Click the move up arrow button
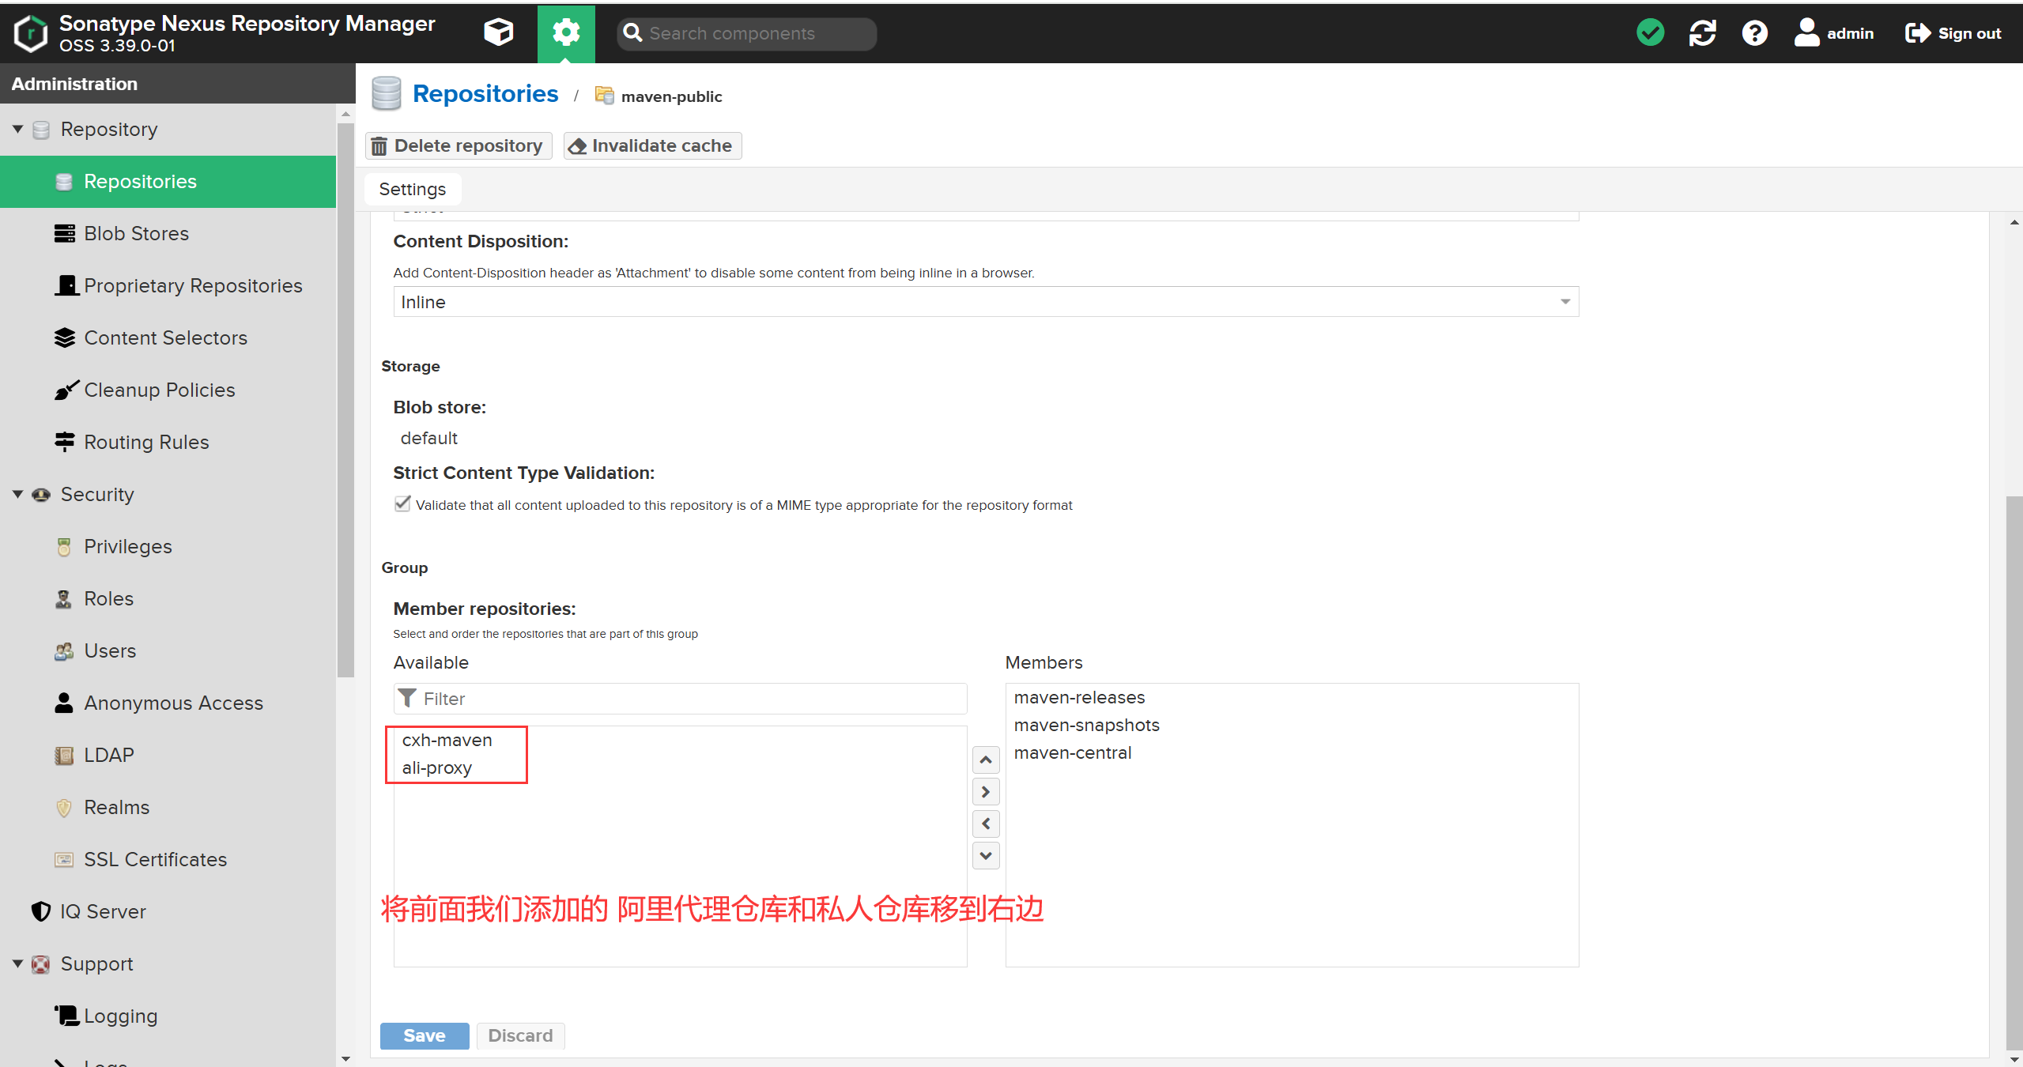2023x1067 pixels. (x=986, y=760)
